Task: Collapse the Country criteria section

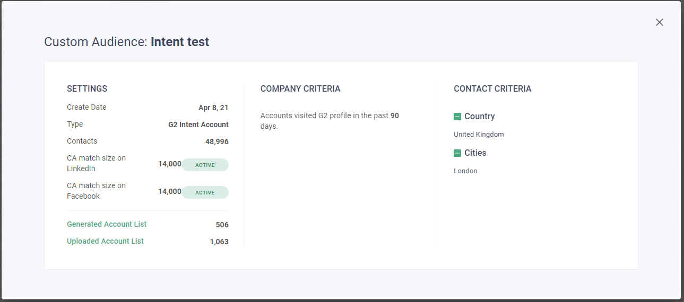Action: click(x=457, y=117)
